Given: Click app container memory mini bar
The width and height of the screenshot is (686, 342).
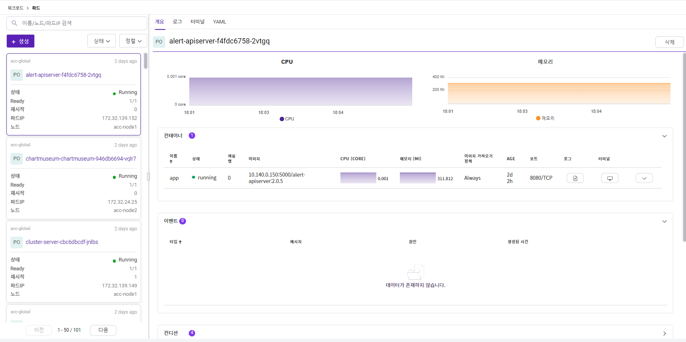Looking at the screenshot, I should click(417, 178).
